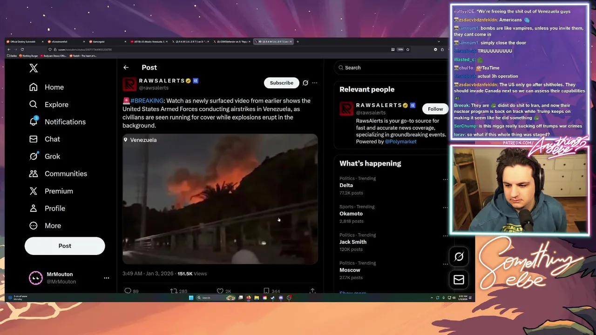Click Grok icon next to Subscribe
Image resolution: width=596 pixels, height=335 pixels.
[305, 83]
